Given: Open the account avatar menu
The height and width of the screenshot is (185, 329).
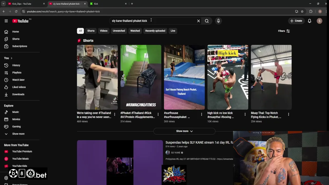Looking at the screenshot, I should point(319,21).
